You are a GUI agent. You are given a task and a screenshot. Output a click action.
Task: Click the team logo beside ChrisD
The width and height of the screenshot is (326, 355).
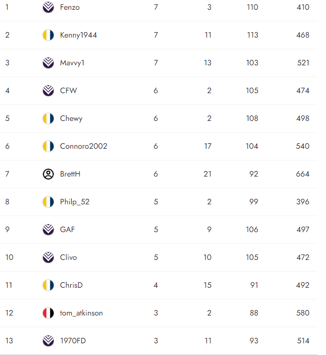48,285
